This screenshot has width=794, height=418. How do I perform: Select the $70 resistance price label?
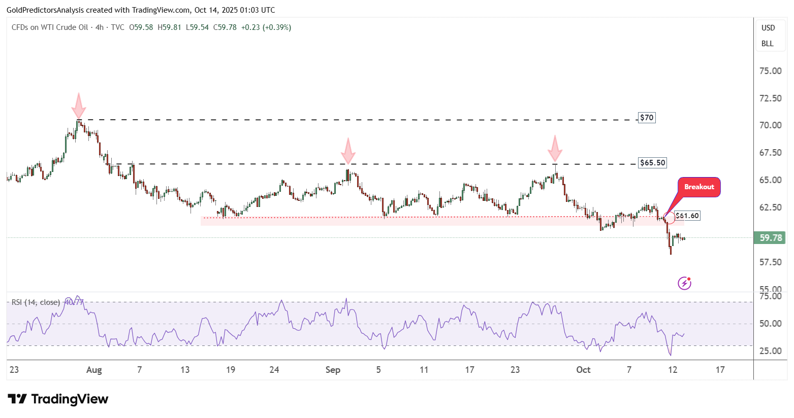tap(647, 118)
